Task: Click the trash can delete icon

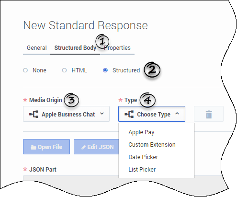Action: pos(209,115)
